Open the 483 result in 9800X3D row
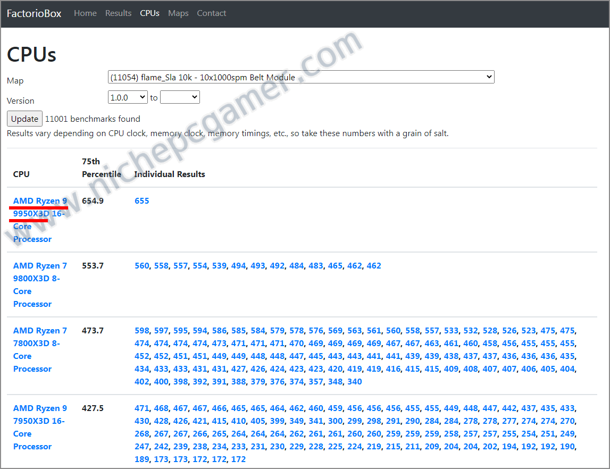 (x=316, y=266)
